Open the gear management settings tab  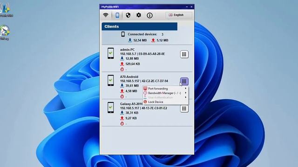coord(139,15)
